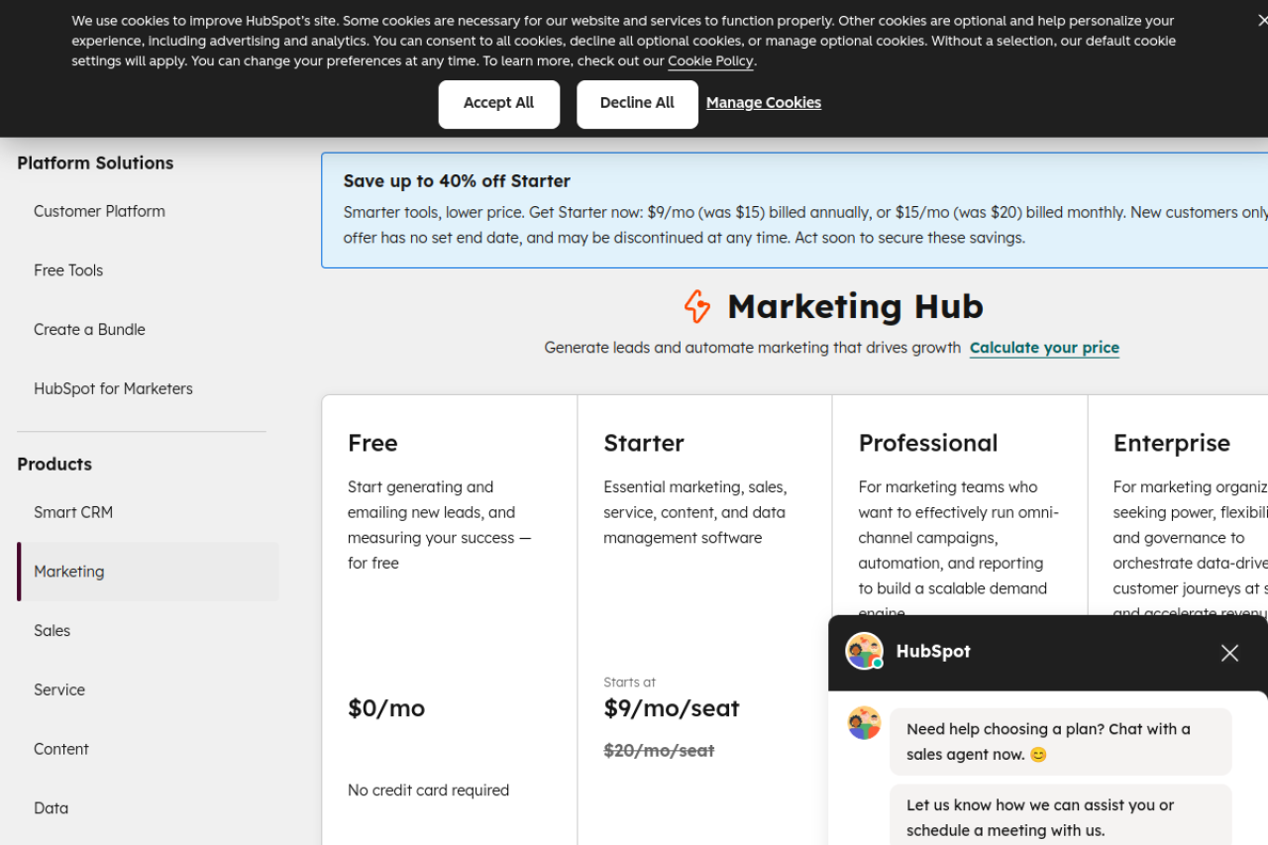Screen dimensions: 1268x845
Task: View the Cookie Policy
Action: [x=710, y=60]
